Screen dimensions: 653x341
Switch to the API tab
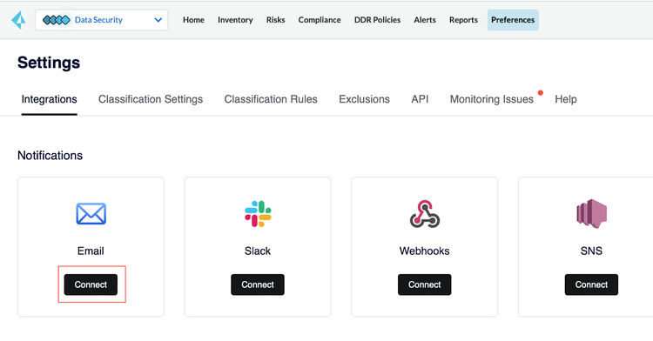point(420,99)
